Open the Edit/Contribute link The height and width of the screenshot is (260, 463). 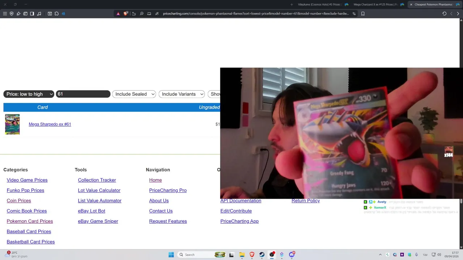tap(236, 211)
